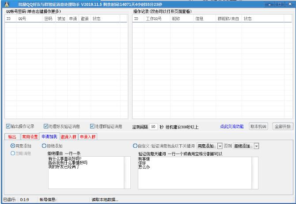
Task: Click the penguin app icon in title bar
Action: (7, 4)
